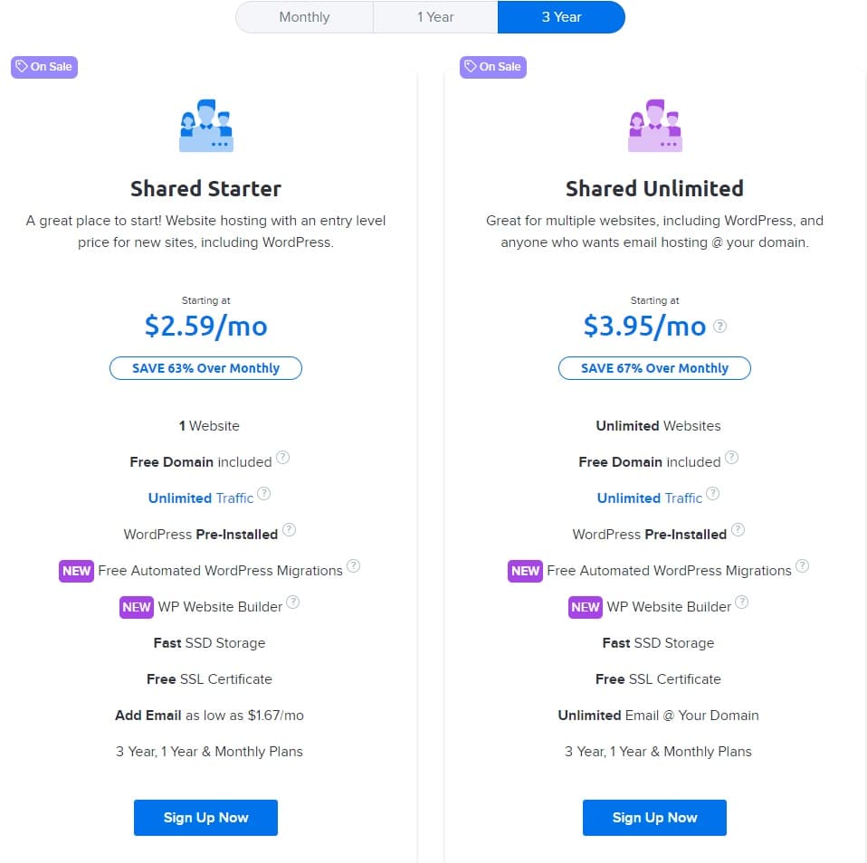Open the WP Website Builder tooltip under Shared Unlimited
867x863 pixels.
click(741, 601)
